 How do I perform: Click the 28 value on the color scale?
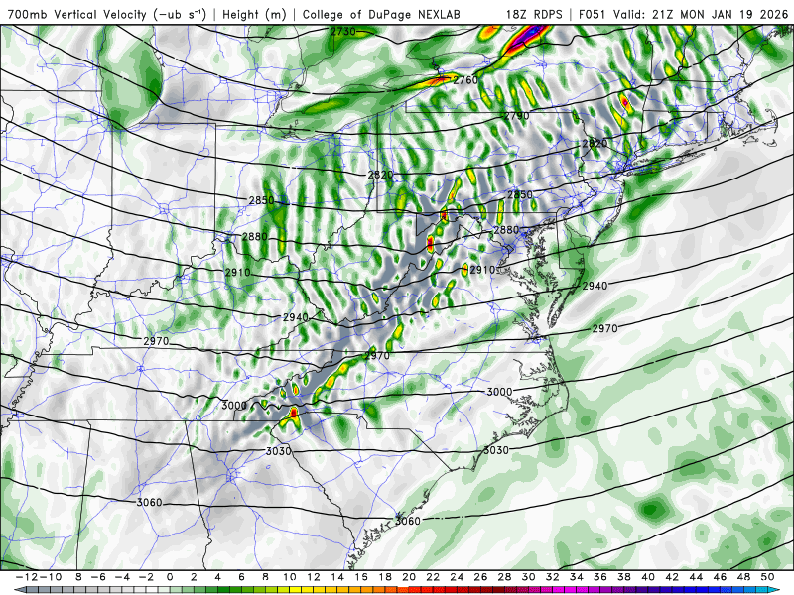tap(505, 577)
